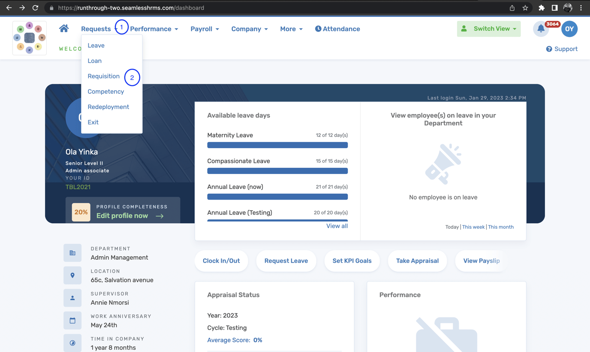Select Requisition from the Requests menu
Screen dimensions: 590x352
click(103, 76)
